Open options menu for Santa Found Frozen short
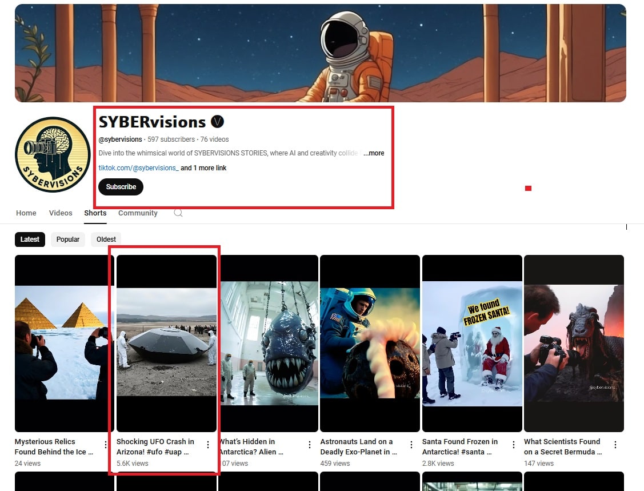Screen dimensions: 644x491 click(x=513, y=445)
